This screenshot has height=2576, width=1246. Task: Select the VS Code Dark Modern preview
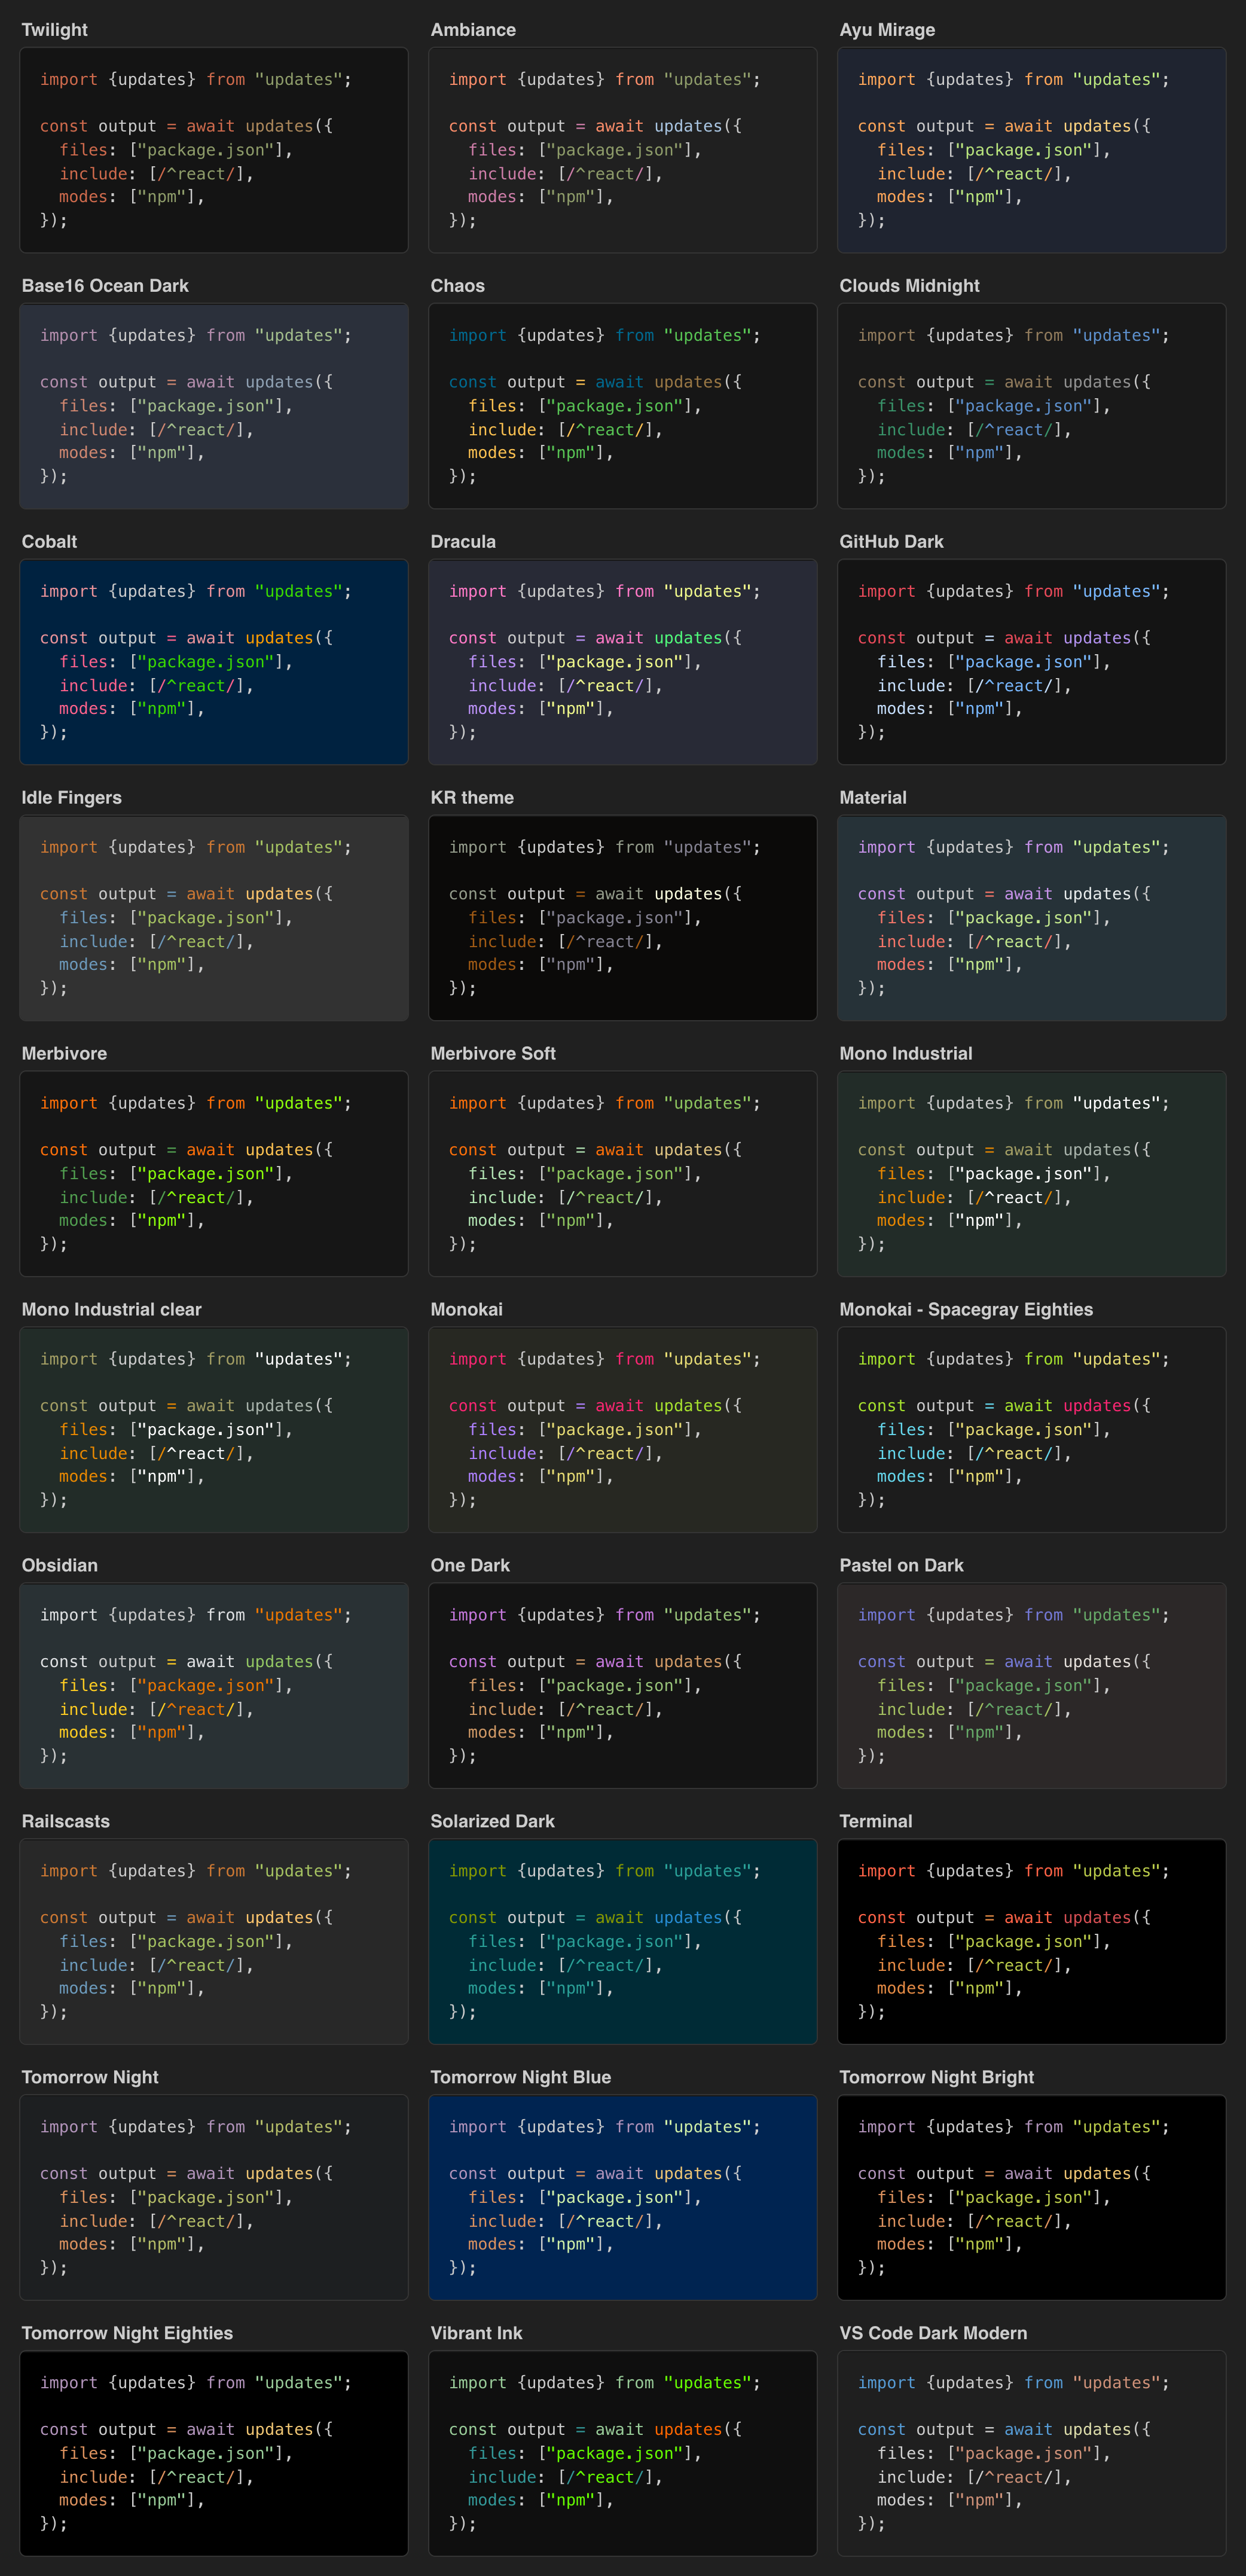pos(1032,2454)
